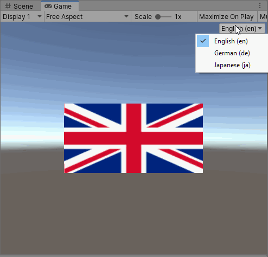
Task: Toggle Maximize On Play
Action: [227, 17]
